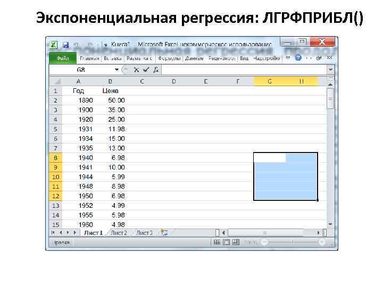Switch to the Вид ribbon tab

244,58
